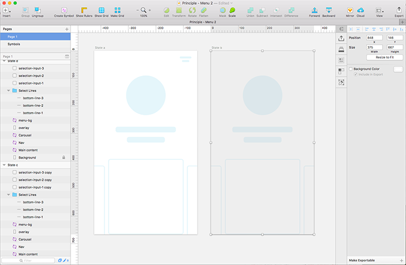Open the Insert tool in the toolbar
Image resolution: width=406 pixels, height=265 pixels.
coord(7,10)
